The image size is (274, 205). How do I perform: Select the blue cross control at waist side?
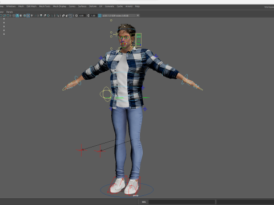(x=143, y=88)
